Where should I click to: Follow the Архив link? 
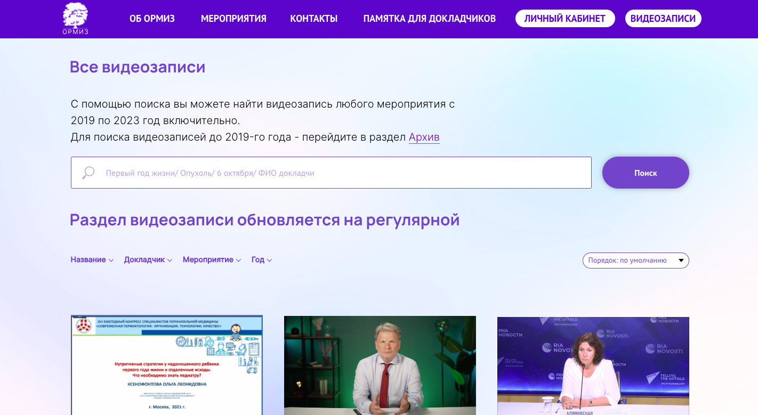click(424, 137)
